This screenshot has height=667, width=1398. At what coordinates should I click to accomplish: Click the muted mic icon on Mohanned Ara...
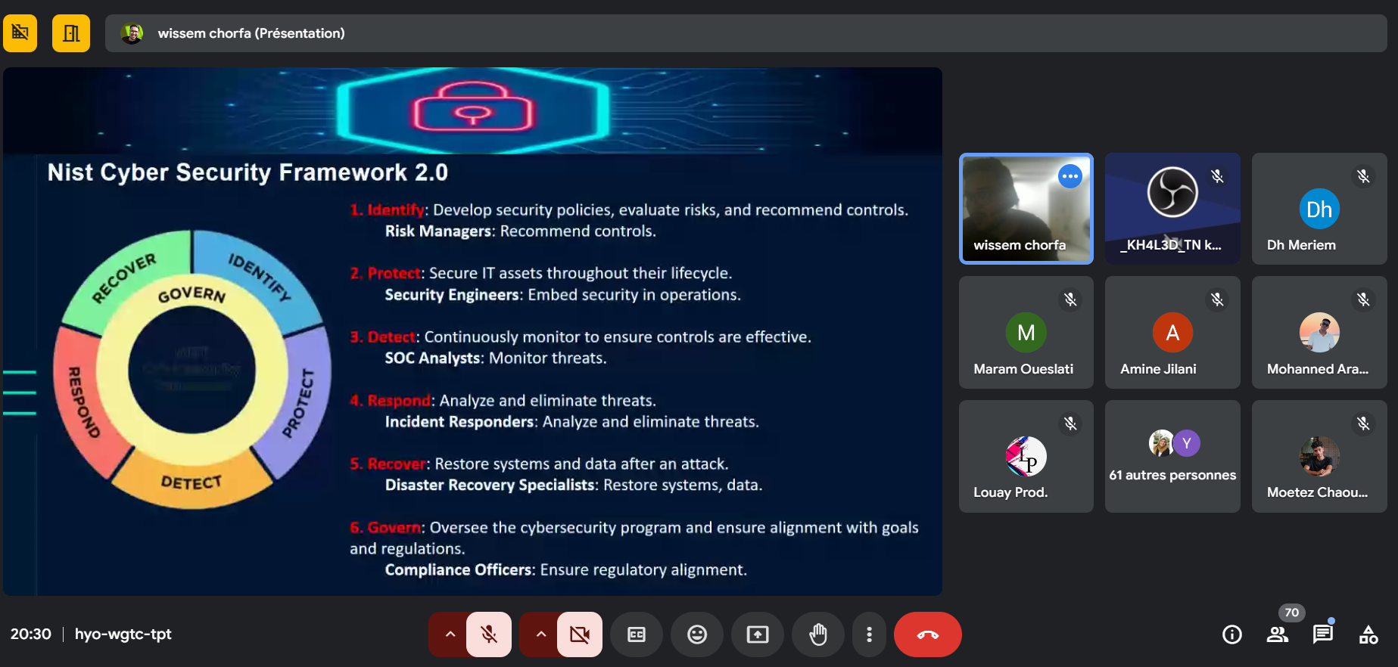(x=1363, y=299)
